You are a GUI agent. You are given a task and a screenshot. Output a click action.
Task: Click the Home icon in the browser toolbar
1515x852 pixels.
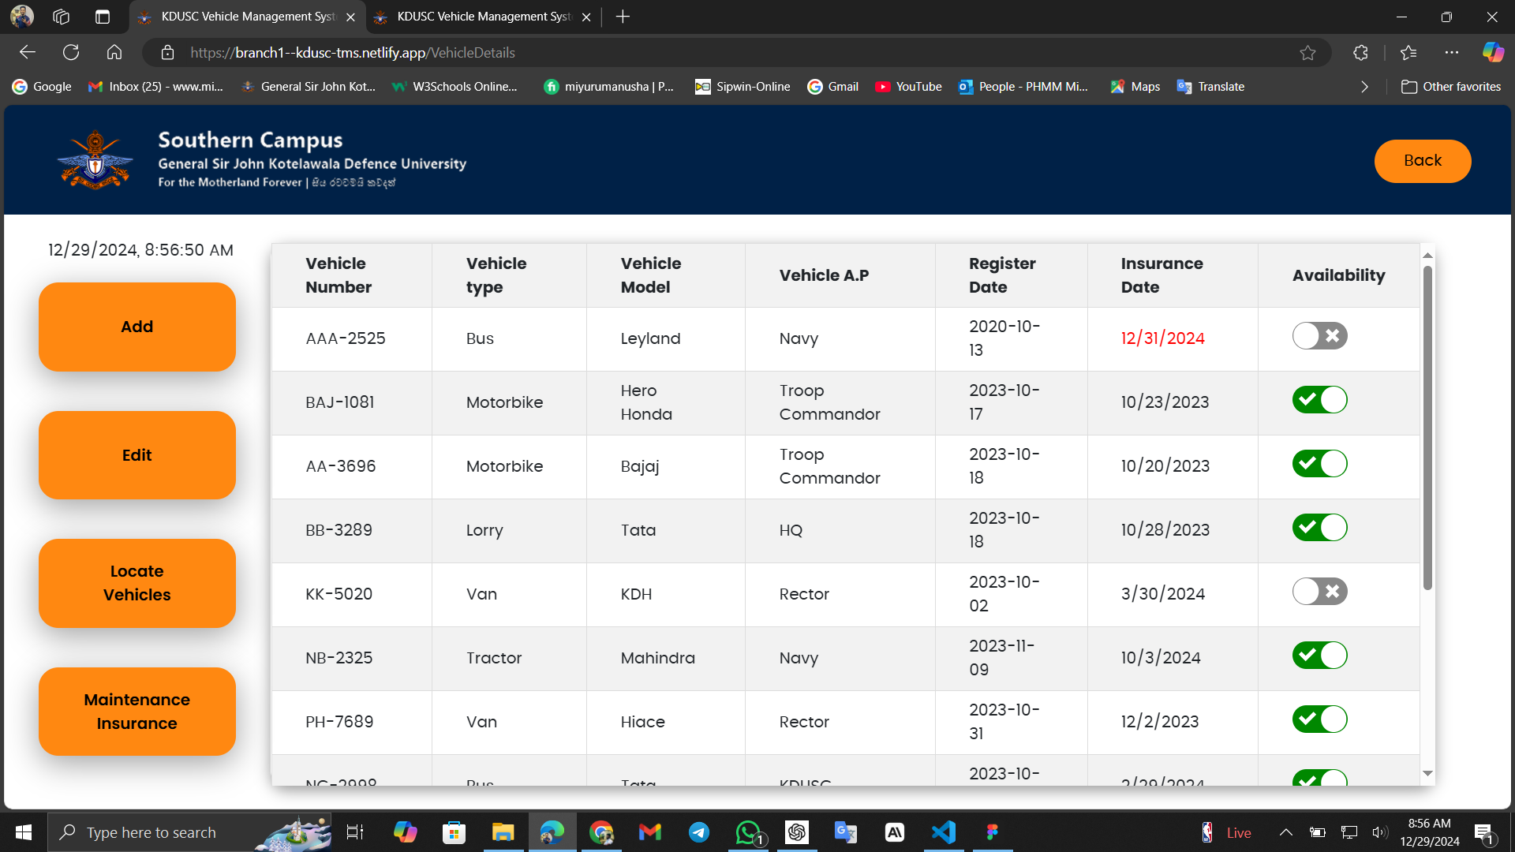(114, 53)
